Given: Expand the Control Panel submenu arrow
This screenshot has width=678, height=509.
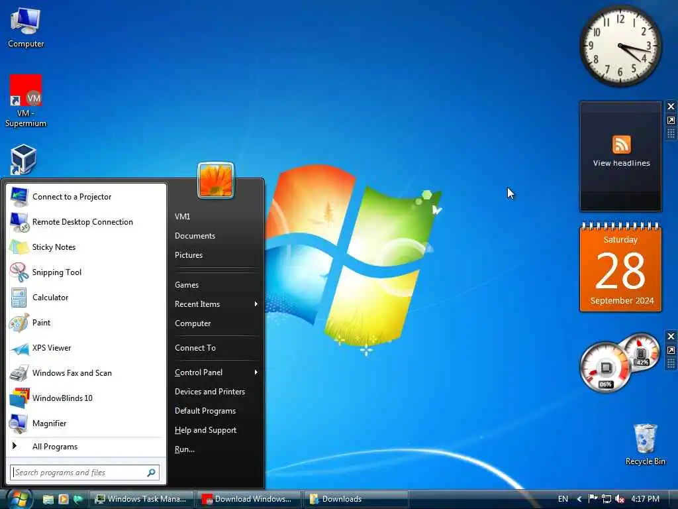Looking at the screenshot, I should pos(256,372).
